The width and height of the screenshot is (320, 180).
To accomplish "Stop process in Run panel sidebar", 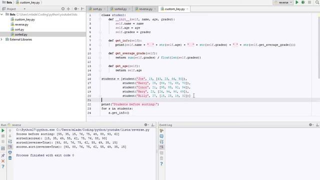I will pyautogui.click(x=3, y=136).
